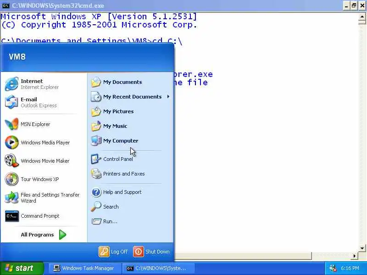Click the All Programs text
Image resolution: width=367 pixels, height=275 pixels.
(37, 235)
